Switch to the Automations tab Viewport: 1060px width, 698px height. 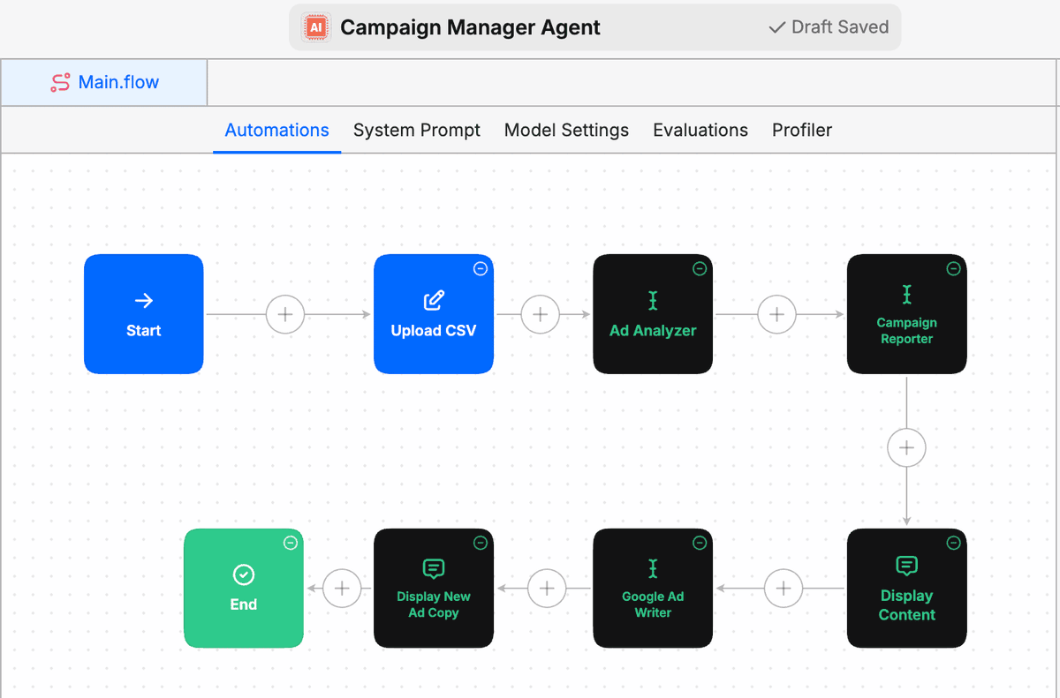(x=276, y=130)
